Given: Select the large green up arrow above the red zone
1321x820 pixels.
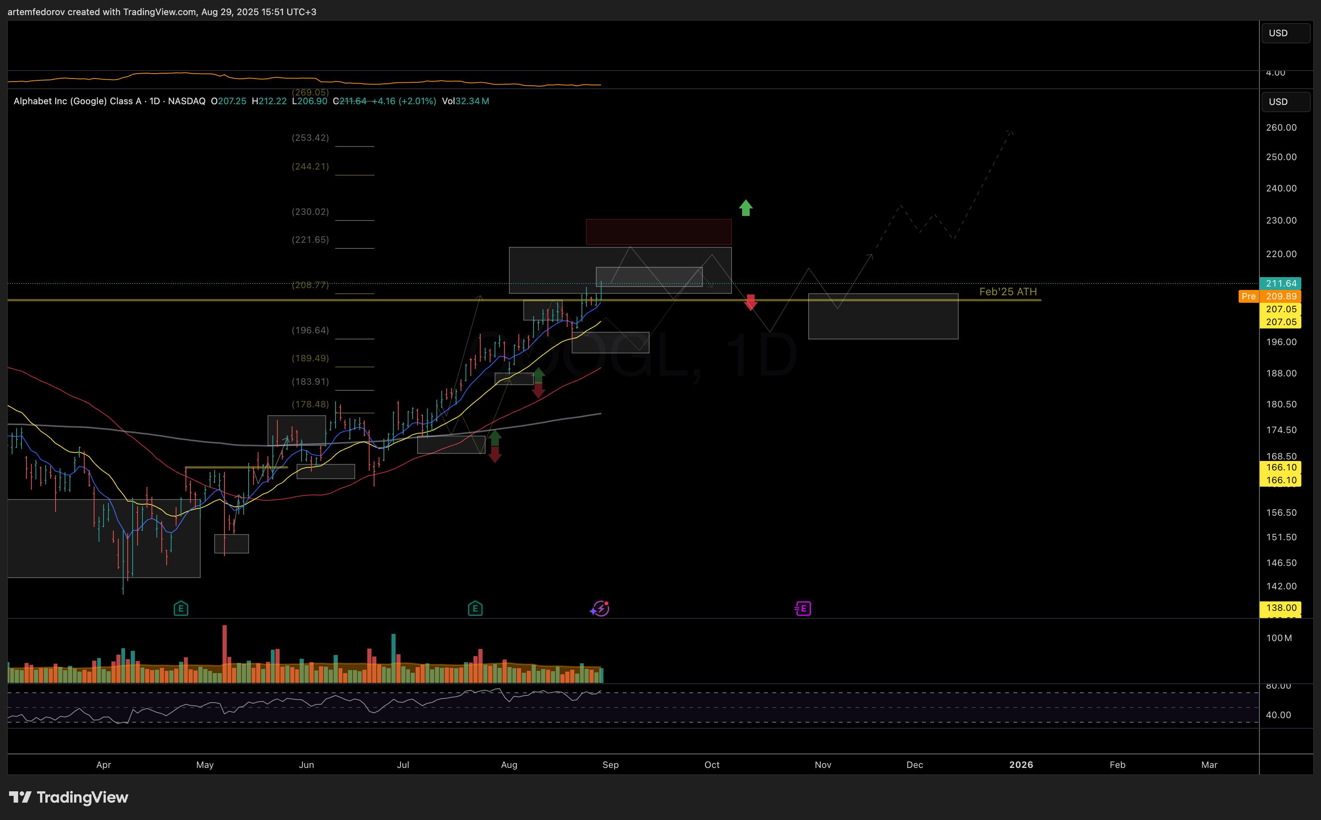Looking at the screenshot, I should pyautogui.click(x=746, y=208).
